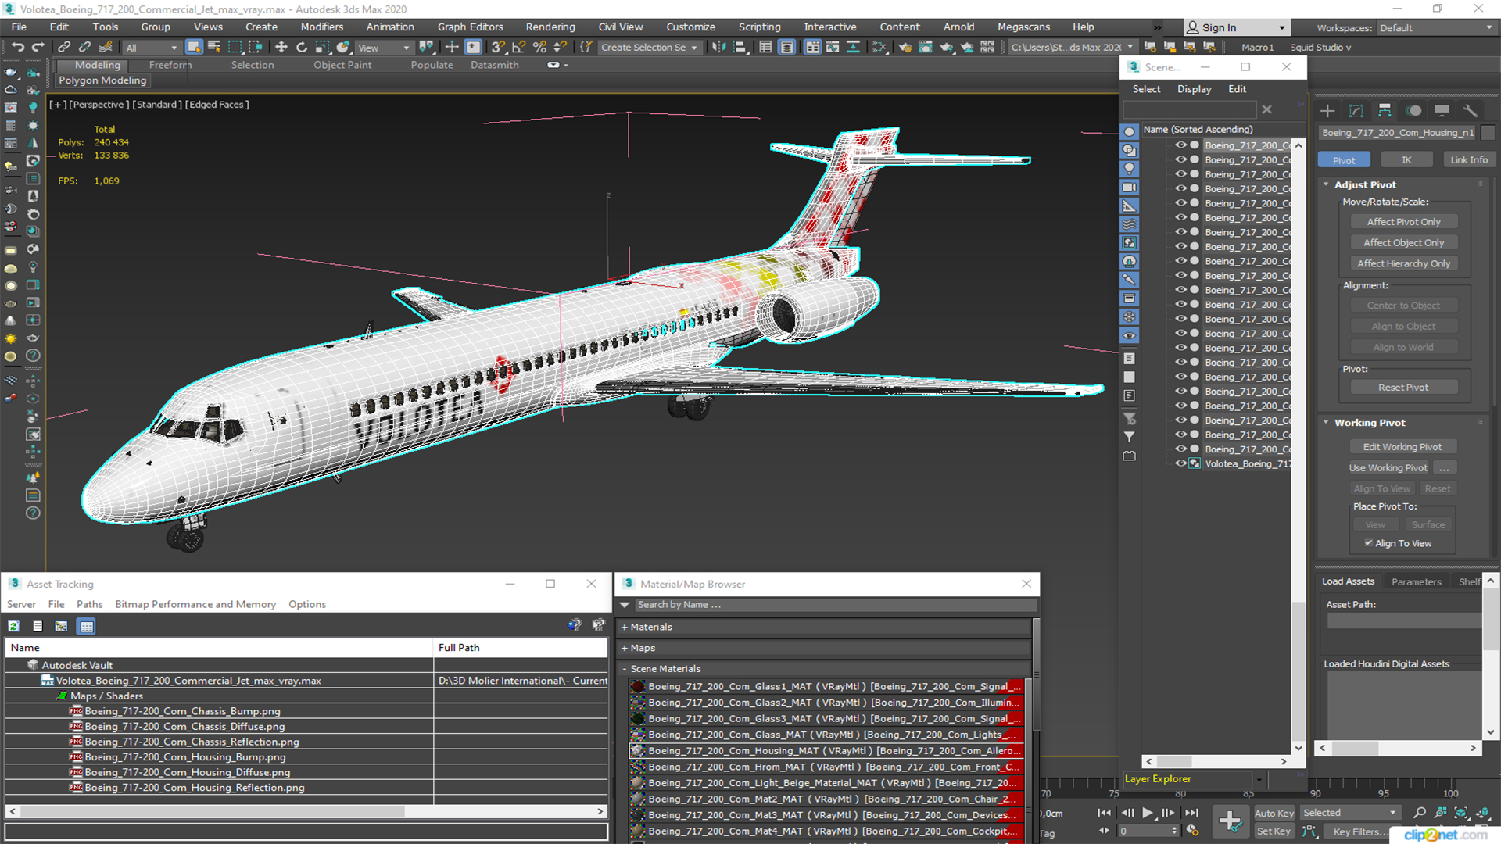Click object color swatch beside object name
1501x844 pixels.
point(1488,133)
